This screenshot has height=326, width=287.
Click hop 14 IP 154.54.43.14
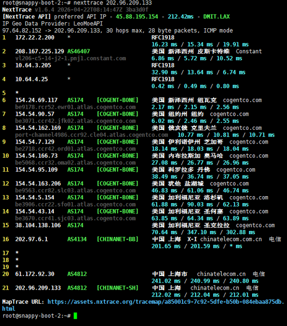[35, 211]
